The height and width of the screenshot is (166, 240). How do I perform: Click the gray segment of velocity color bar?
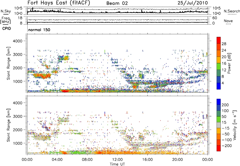[x=219, y=125]
